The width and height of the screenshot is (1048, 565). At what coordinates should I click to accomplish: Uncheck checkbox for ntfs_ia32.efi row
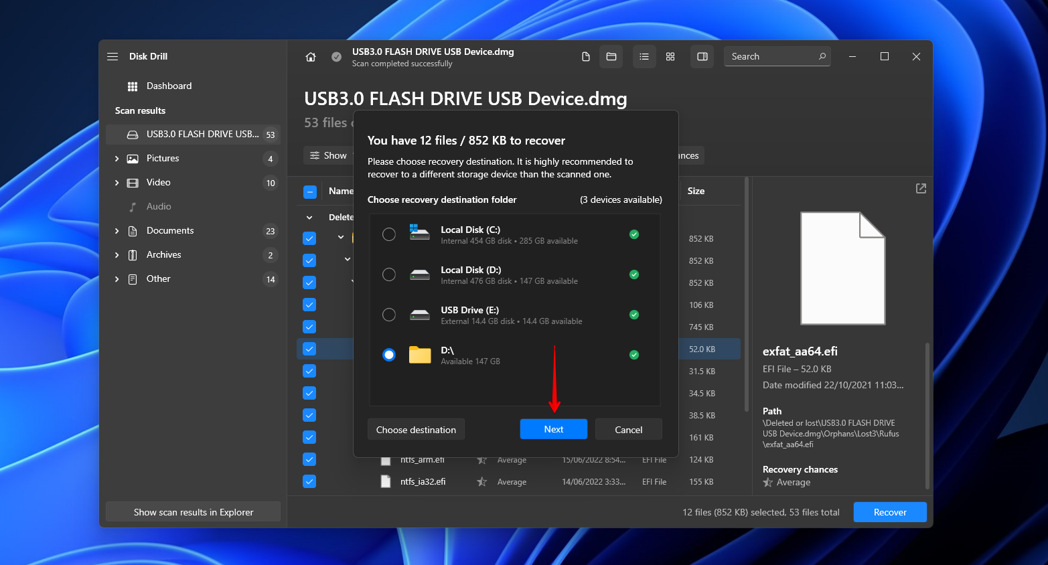tap(309, 481)
